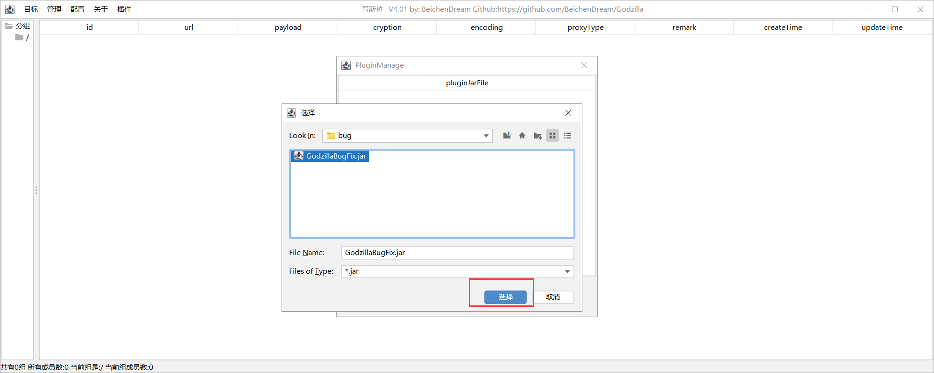Sort by the createTime column header
Screen dimensions: 934x373
click(783, 28)
